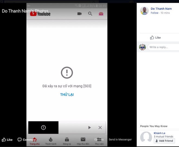Play the miniplayer video
This screenshot has width=179, height=147.
pyautogui.click(x=90, y=128)
